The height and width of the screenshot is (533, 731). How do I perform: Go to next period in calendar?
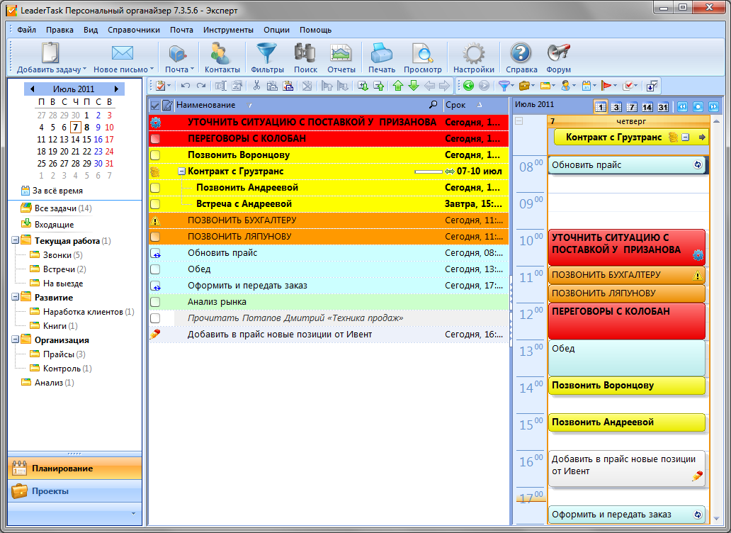pyautogui.click(x=713, y=107)
